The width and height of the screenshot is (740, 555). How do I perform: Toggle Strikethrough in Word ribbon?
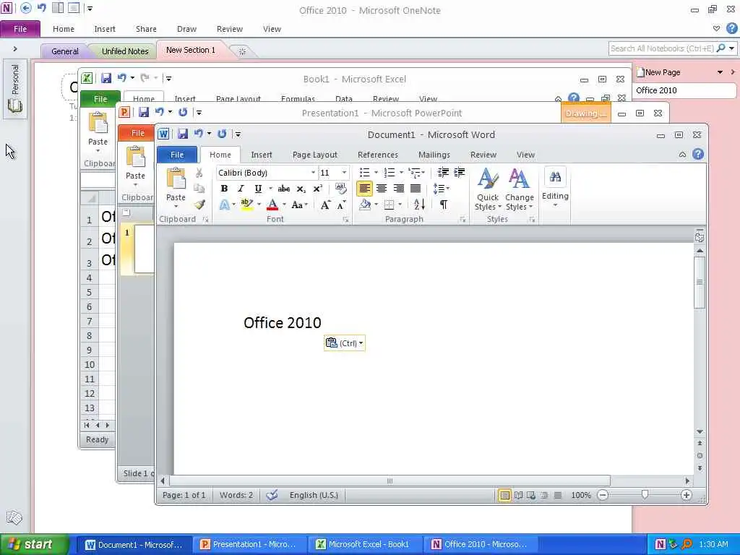point(283,189)
